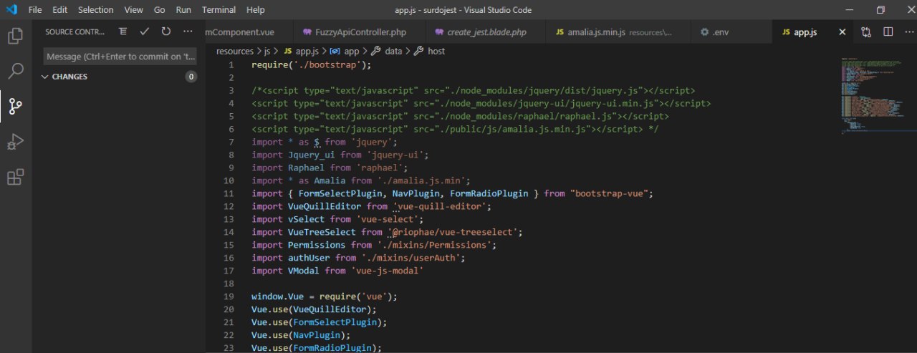The width and height of the screenshot is (917, 353).
Task: Open the Terminal menu
Action: [219, 10]
